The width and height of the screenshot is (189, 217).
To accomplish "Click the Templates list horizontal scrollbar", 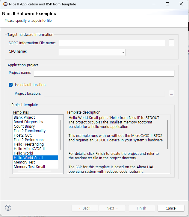I will click(x=34, y=171).
